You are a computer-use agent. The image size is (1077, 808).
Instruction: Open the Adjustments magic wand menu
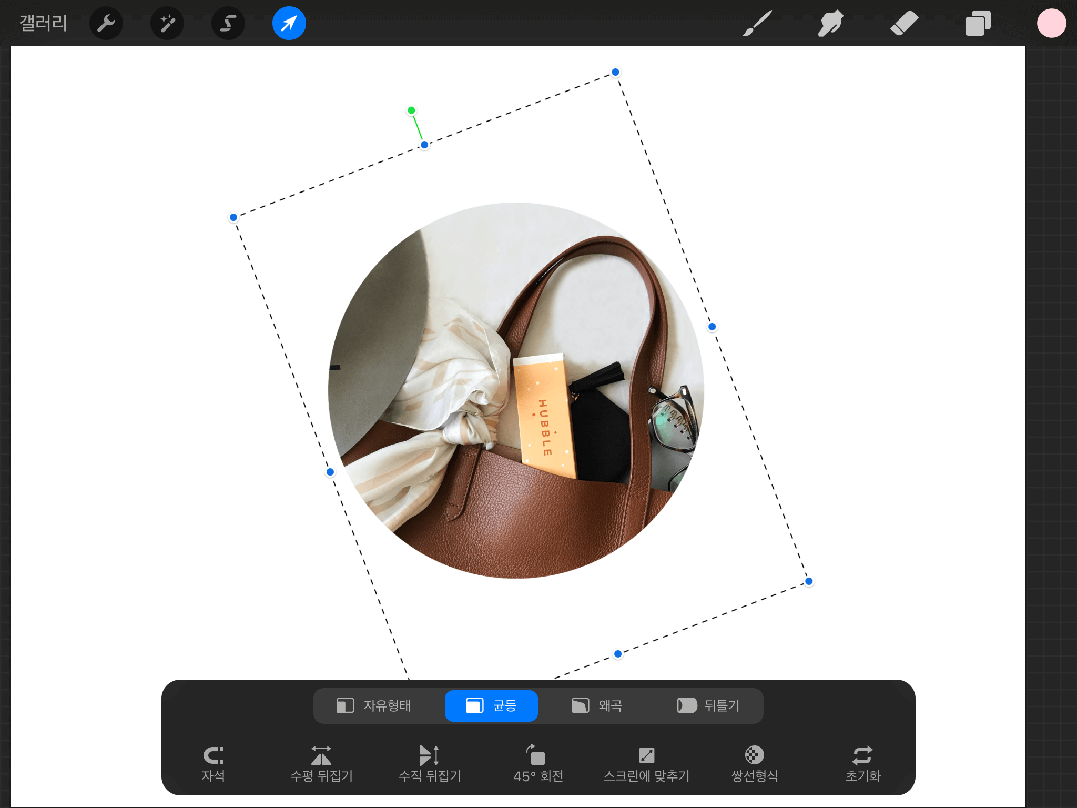click(x=167, y=23)
